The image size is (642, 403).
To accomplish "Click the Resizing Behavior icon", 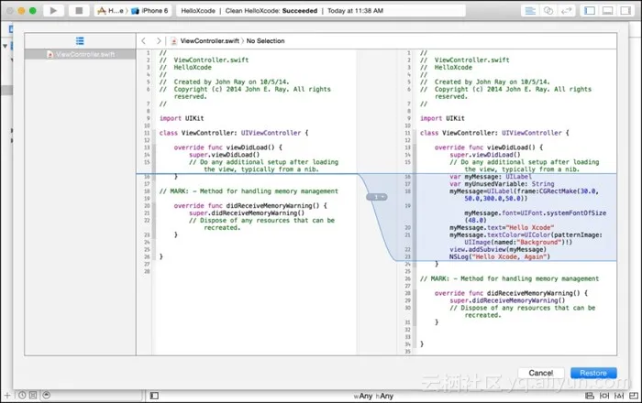I will [634, 396].
